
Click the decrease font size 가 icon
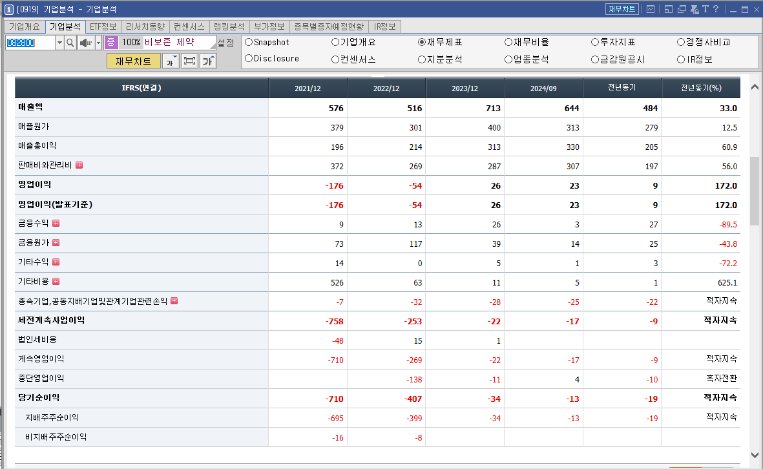(x=171, y=61)
